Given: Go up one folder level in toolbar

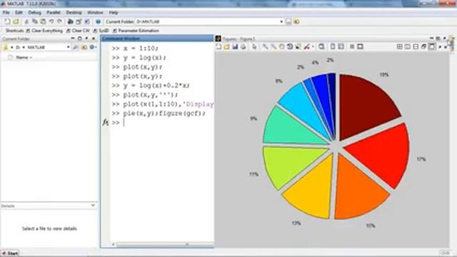Looking at the screenshot, I should click(296, 21).
